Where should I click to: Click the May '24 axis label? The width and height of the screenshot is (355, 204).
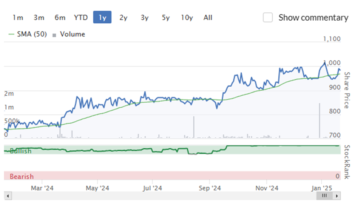(97, 188)
